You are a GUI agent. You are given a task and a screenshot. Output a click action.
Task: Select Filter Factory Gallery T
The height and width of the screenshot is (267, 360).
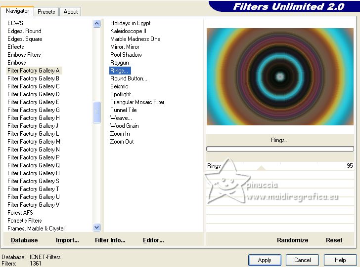(x=33, y=189)
